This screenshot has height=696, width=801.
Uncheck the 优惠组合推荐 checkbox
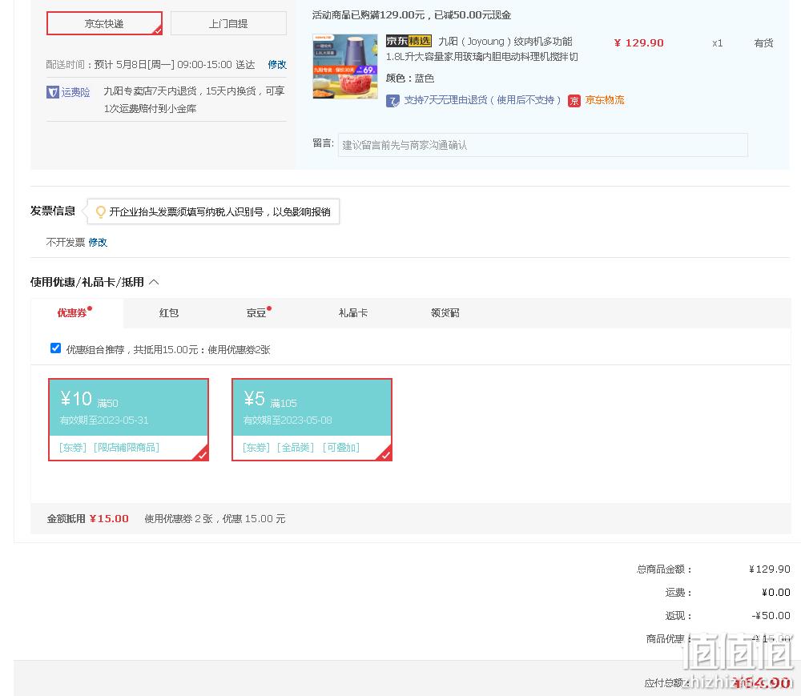pos(56,348)
